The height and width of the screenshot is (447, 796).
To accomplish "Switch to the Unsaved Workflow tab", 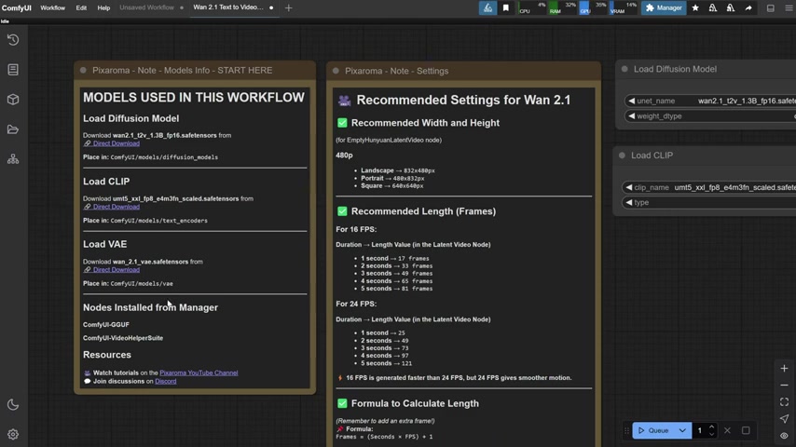I will (146, 7).
